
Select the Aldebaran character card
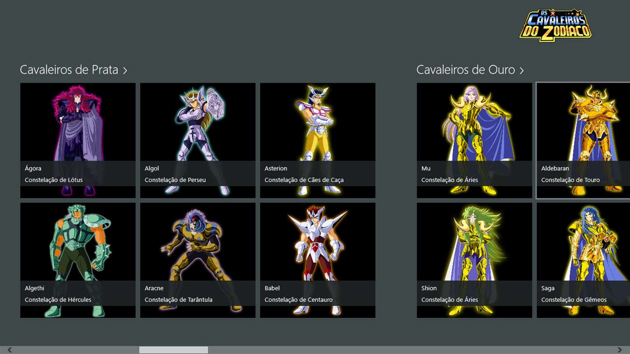tap(583, 140)
